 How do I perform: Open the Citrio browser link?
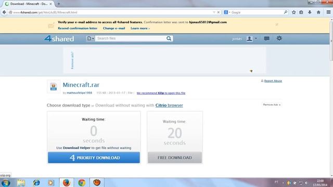pyautogui.click(x=169, y=105)
